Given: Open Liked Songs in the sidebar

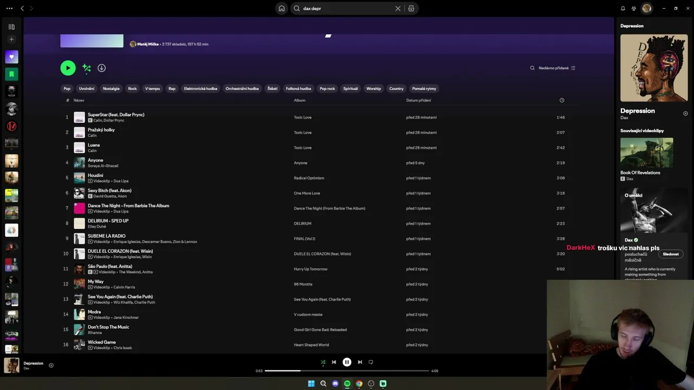Looking at the screenshot, I should point(11,57).
